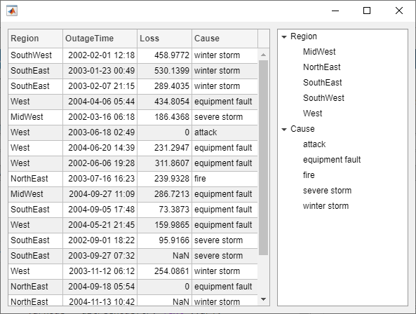416x314 pixels.
Task: Select fire under the Cause node
Action: coord(309,175)
